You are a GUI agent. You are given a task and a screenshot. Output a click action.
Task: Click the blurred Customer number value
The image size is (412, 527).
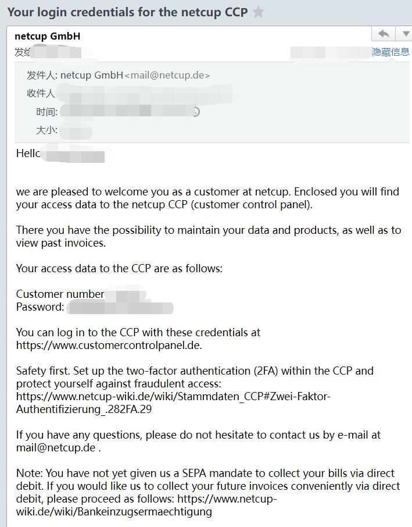(126, 293)
